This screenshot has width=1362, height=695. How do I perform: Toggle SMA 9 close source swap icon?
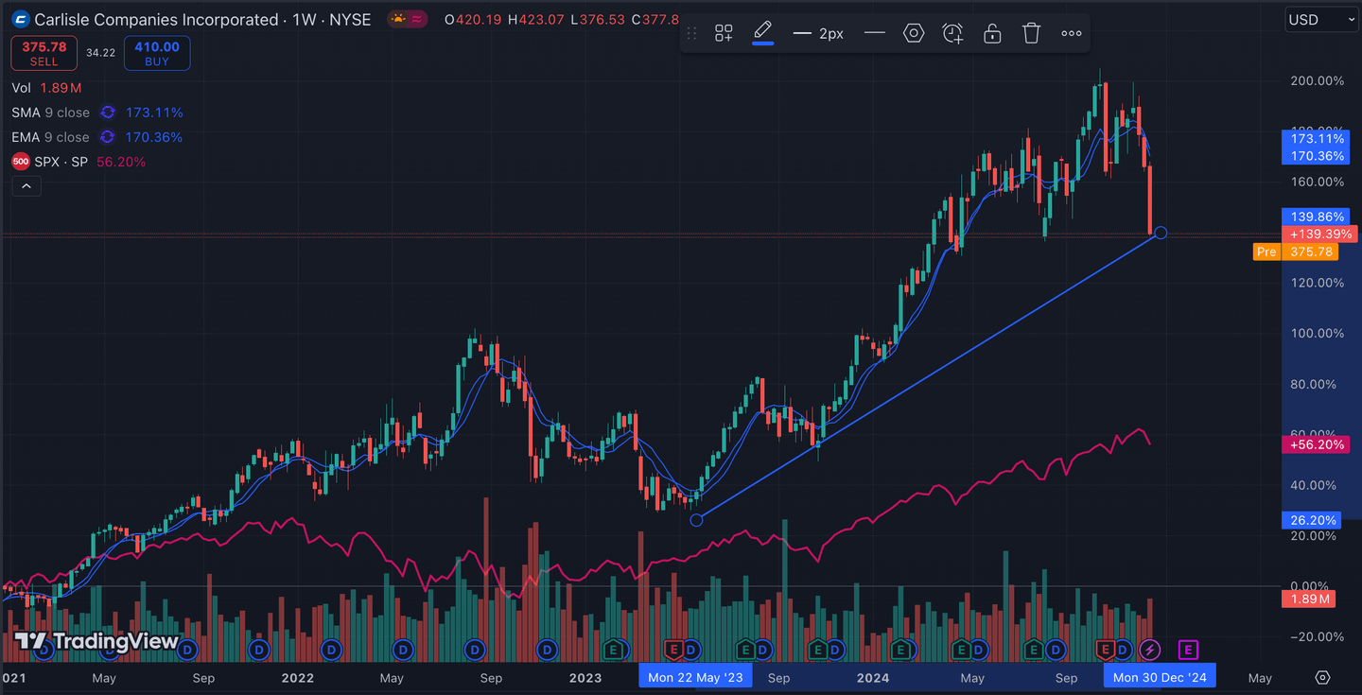pos(107,112)
